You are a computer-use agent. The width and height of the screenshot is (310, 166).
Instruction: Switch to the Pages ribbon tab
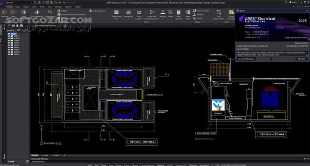pos(18,7)
